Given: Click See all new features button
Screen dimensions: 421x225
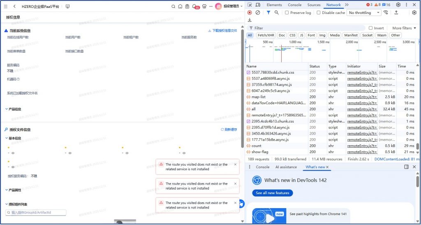Looking at the screenshot, I should pos(272,193).
